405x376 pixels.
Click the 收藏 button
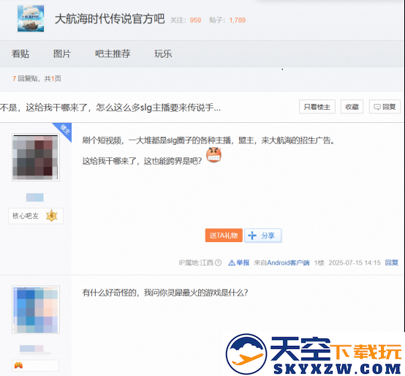[352, 107]
